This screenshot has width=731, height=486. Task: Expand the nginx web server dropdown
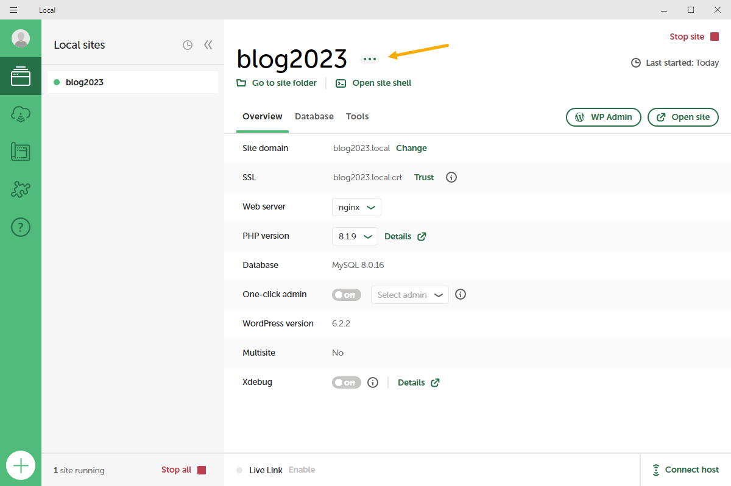[x=356, y=207]
